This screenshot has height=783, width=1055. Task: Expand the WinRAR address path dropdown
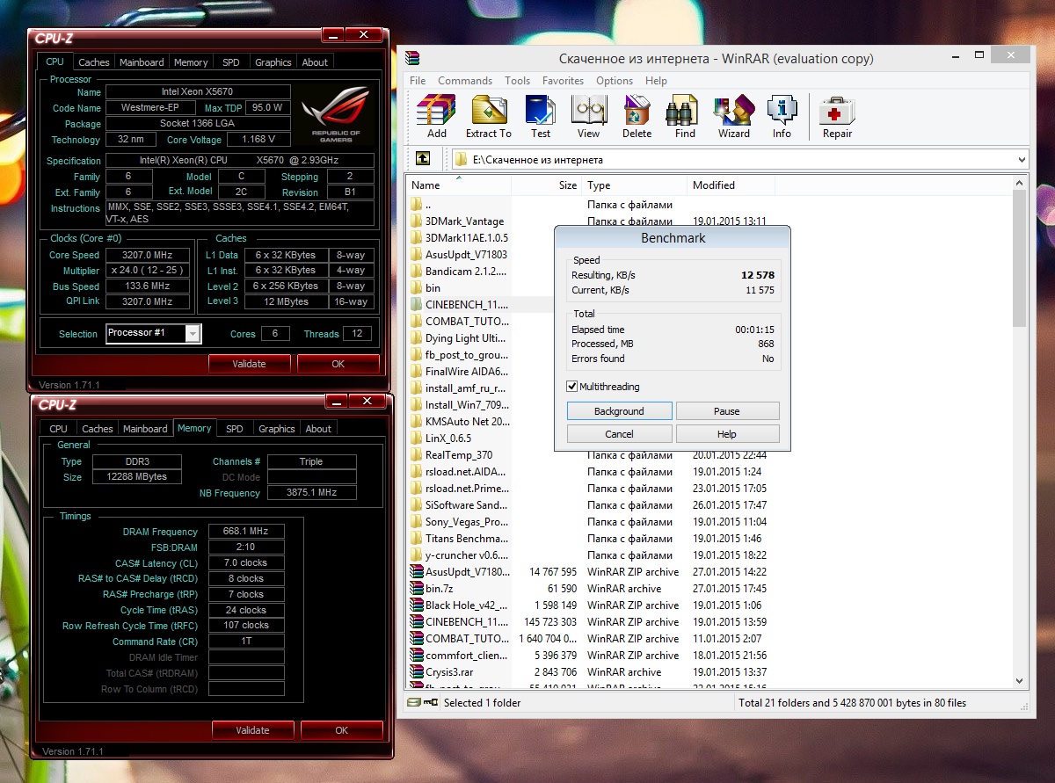point(1021,160)
